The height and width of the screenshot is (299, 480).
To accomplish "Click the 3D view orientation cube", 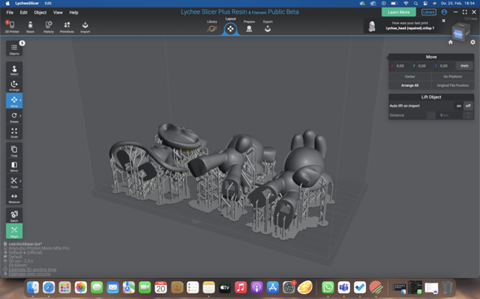I will click(460, 32).
